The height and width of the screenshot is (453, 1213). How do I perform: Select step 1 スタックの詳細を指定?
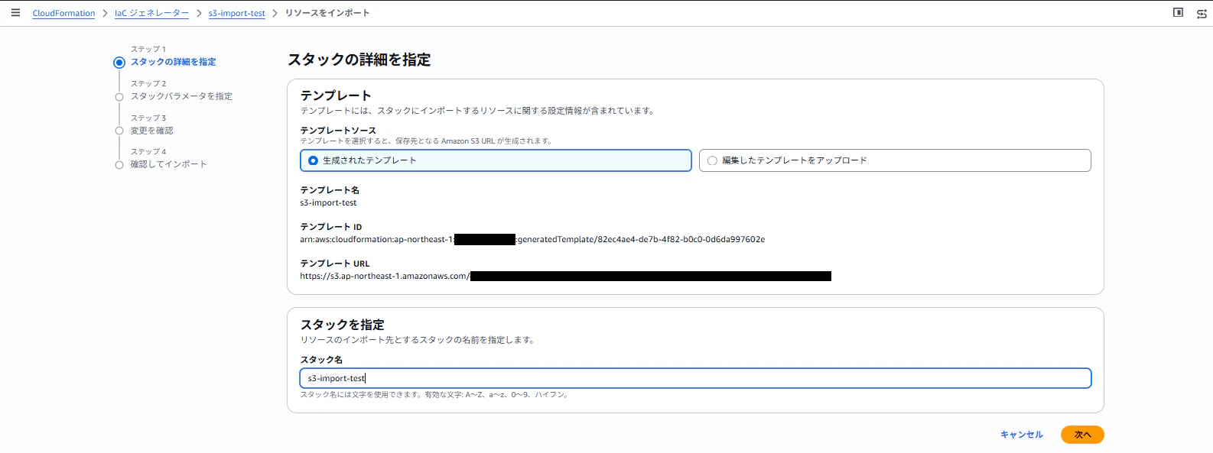pos(173,62)
